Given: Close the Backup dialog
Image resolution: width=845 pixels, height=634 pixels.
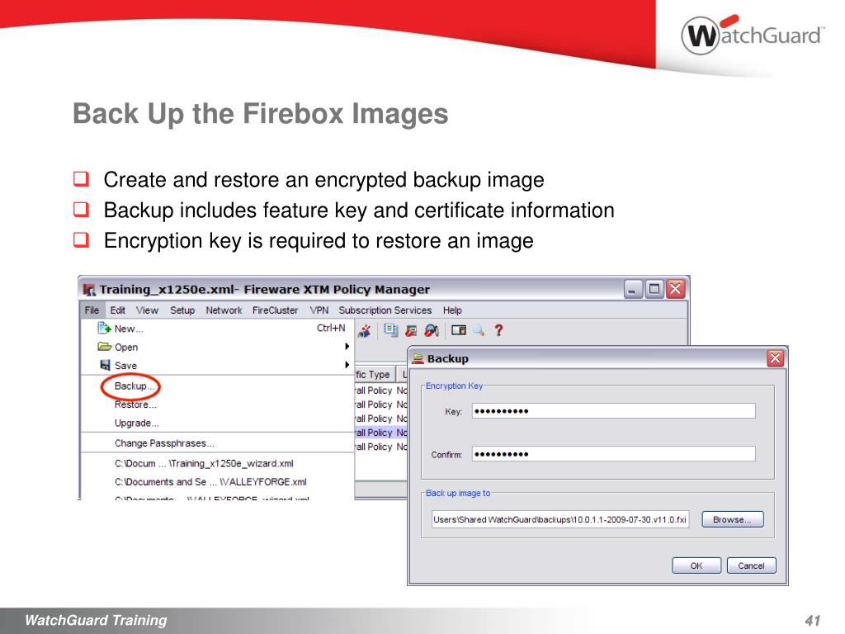Looking at the screenshot, I should (775, 358).
